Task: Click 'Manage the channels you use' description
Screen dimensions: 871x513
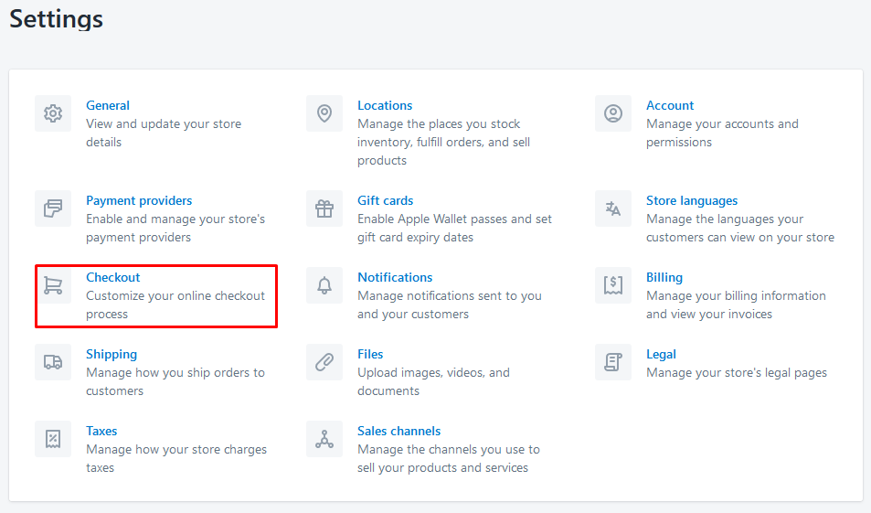Action: [449, 458]
